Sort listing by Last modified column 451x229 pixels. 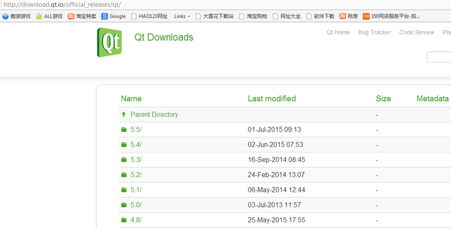pyautogui.click(x=272, y=99)
